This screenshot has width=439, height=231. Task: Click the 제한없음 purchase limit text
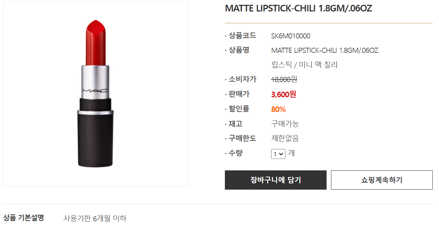pos(285,138)
